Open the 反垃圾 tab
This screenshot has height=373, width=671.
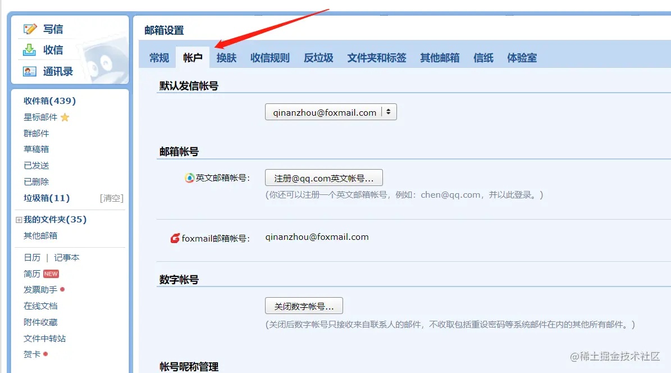[x=318, y=58]
